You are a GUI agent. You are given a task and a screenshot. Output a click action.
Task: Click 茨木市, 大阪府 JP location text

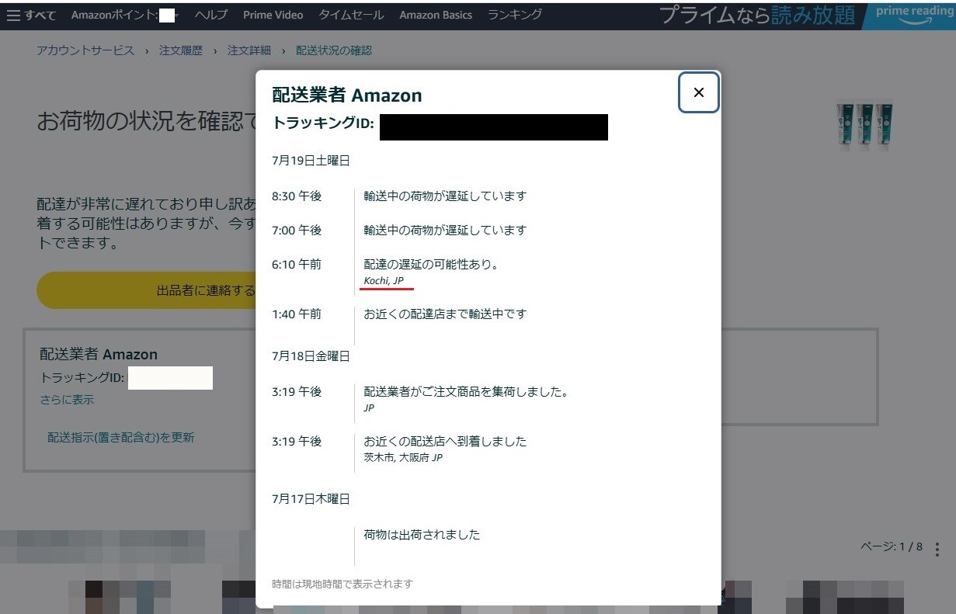[x=403, y=457]
